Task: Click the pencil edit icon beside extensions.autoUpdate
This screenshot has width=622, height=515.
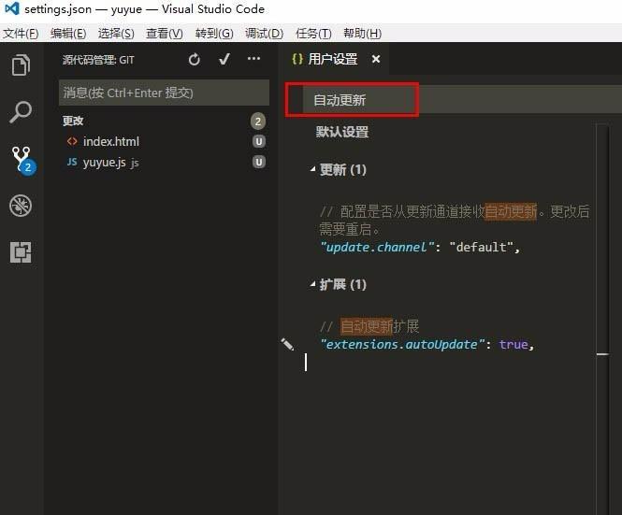Action: (x=287, y=344)
